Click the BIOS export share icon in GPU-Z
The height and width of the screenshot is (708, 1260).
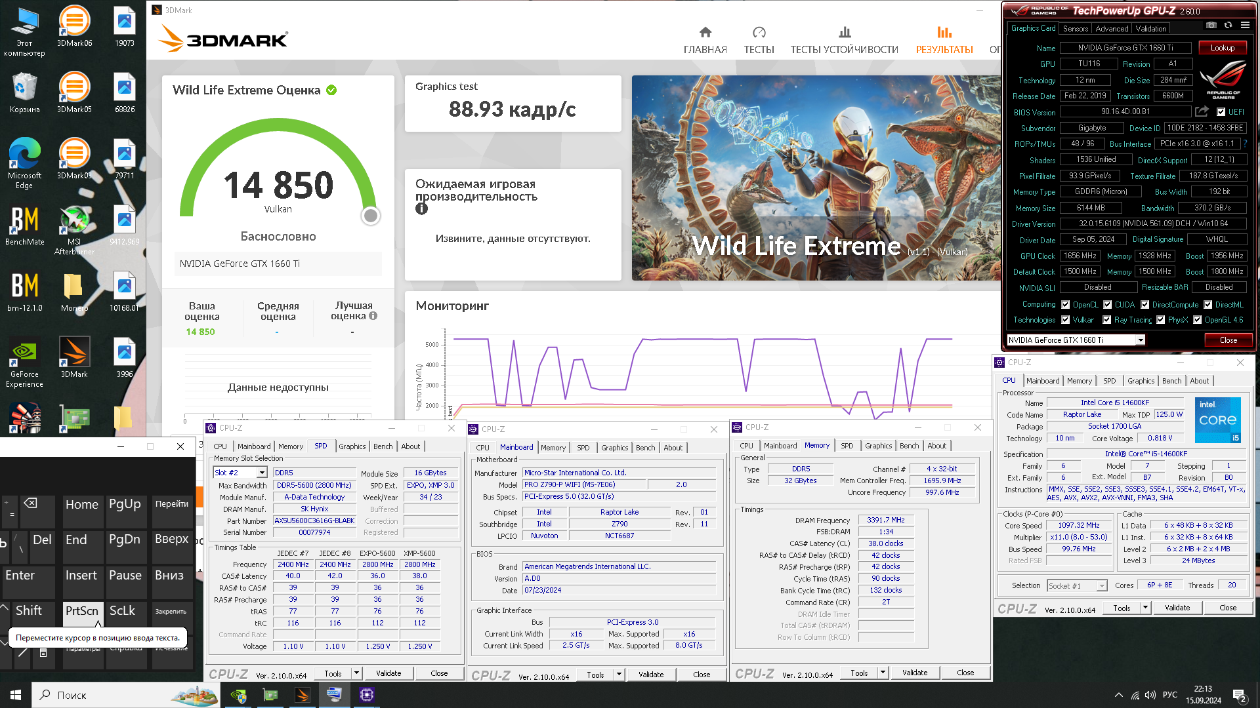[x=1202, y=112]
